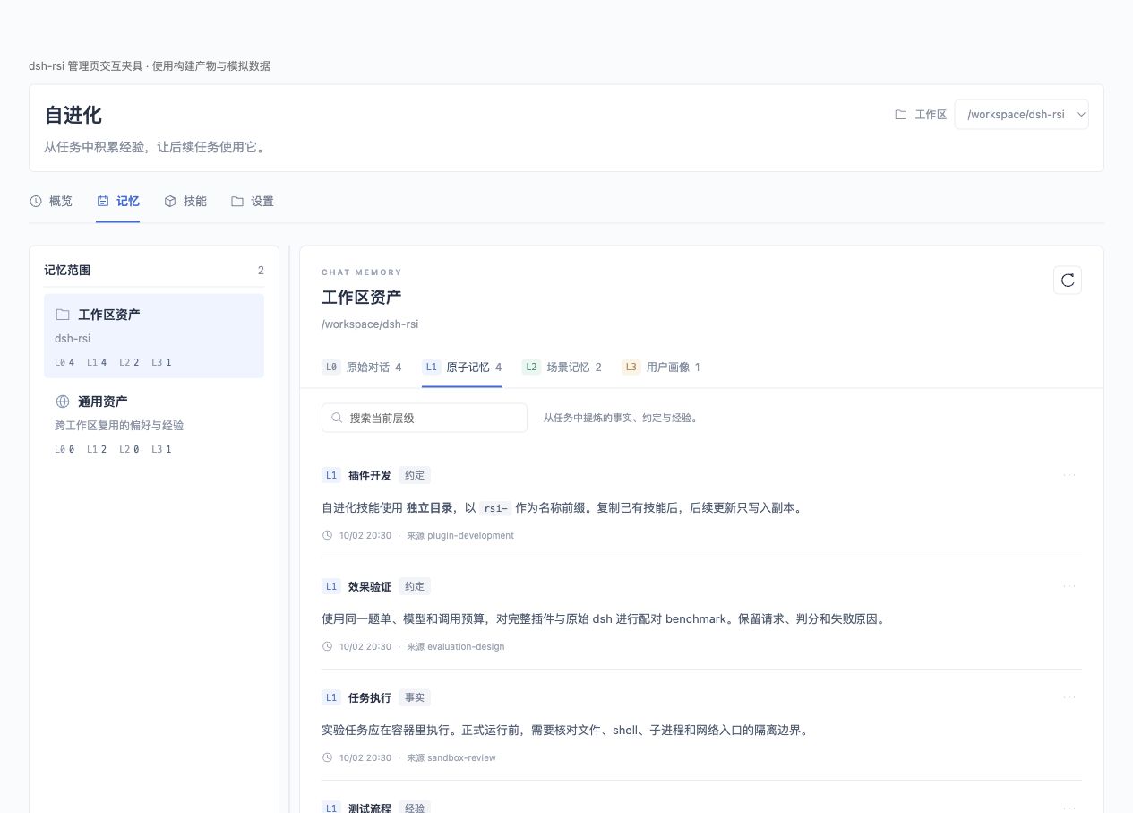Click the 约定 tag on 插件开发
The image size is (1133, 813).
coord(415,475)
